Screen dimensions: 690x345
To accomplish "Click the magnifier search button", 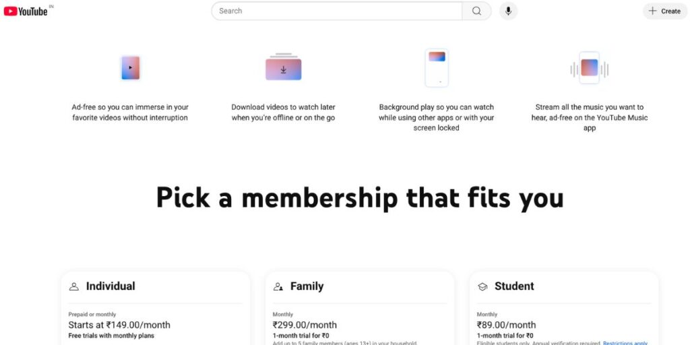I will [476, 11].
